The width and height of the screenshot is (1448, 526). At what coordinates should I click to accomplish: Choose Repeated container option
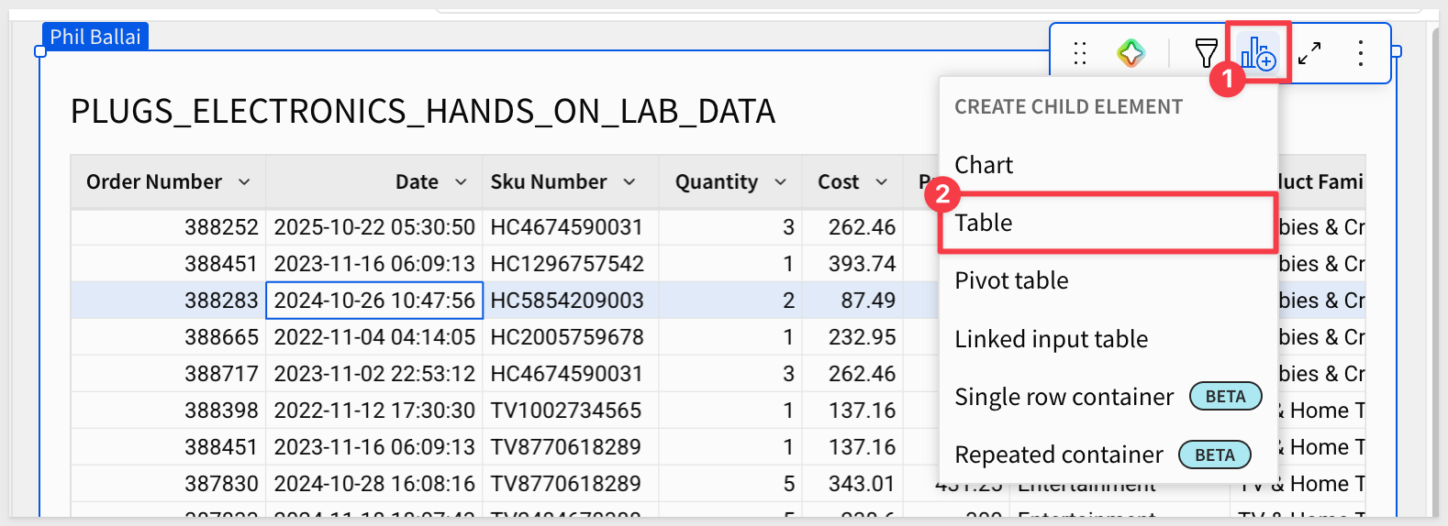coord(1058,455)
